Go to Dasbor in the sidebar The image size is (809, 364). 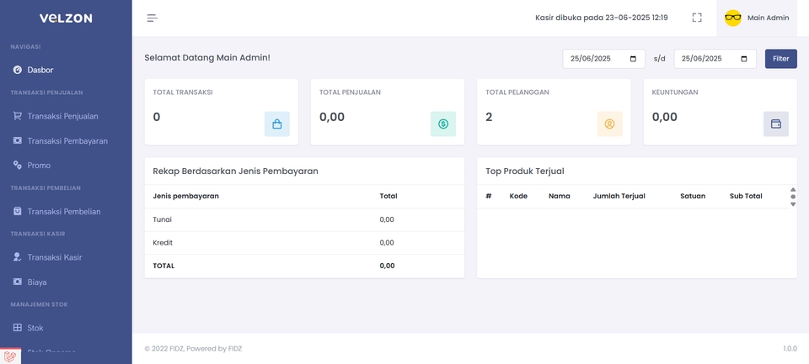40,70
